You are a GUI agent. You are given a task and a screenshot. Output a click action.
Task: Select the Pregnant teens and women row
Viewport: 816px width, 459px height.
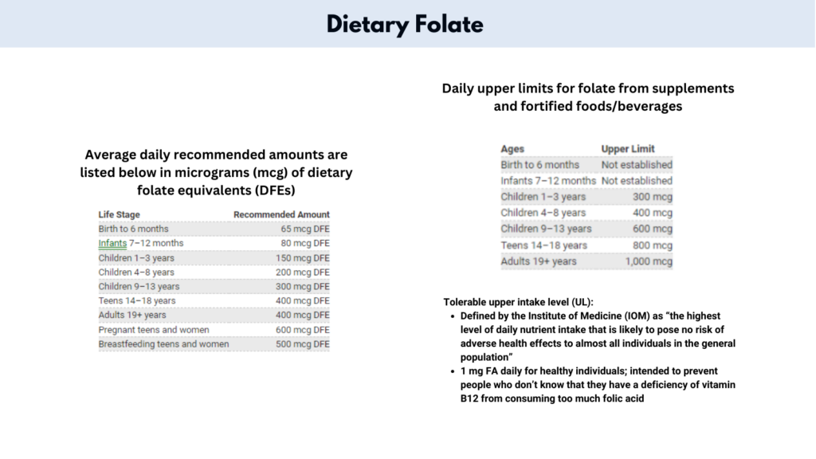click(214, 330)
